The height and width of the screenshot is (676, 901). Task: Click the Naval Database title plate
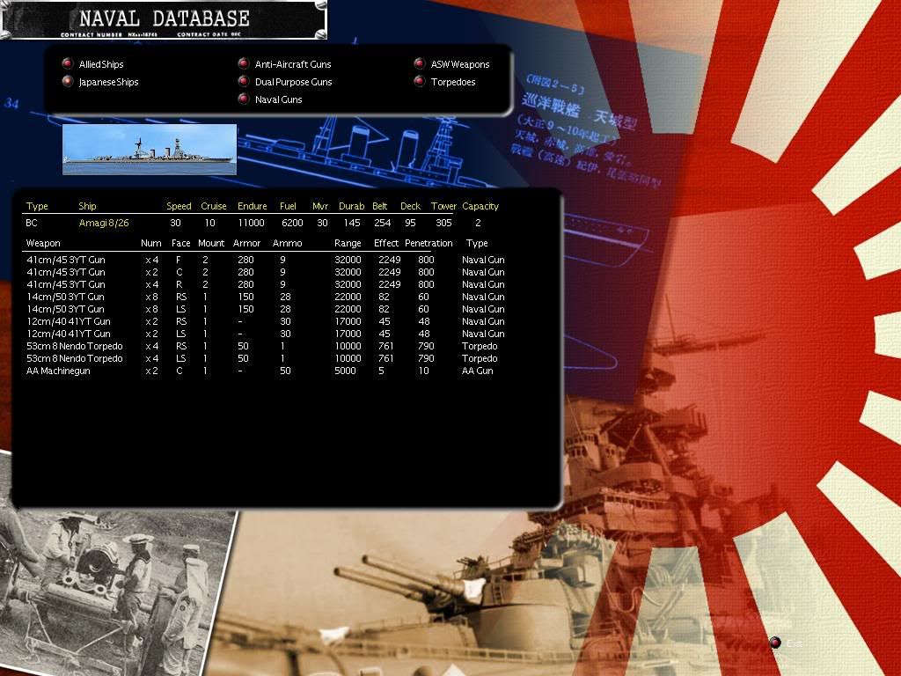(x=164, y=20)
